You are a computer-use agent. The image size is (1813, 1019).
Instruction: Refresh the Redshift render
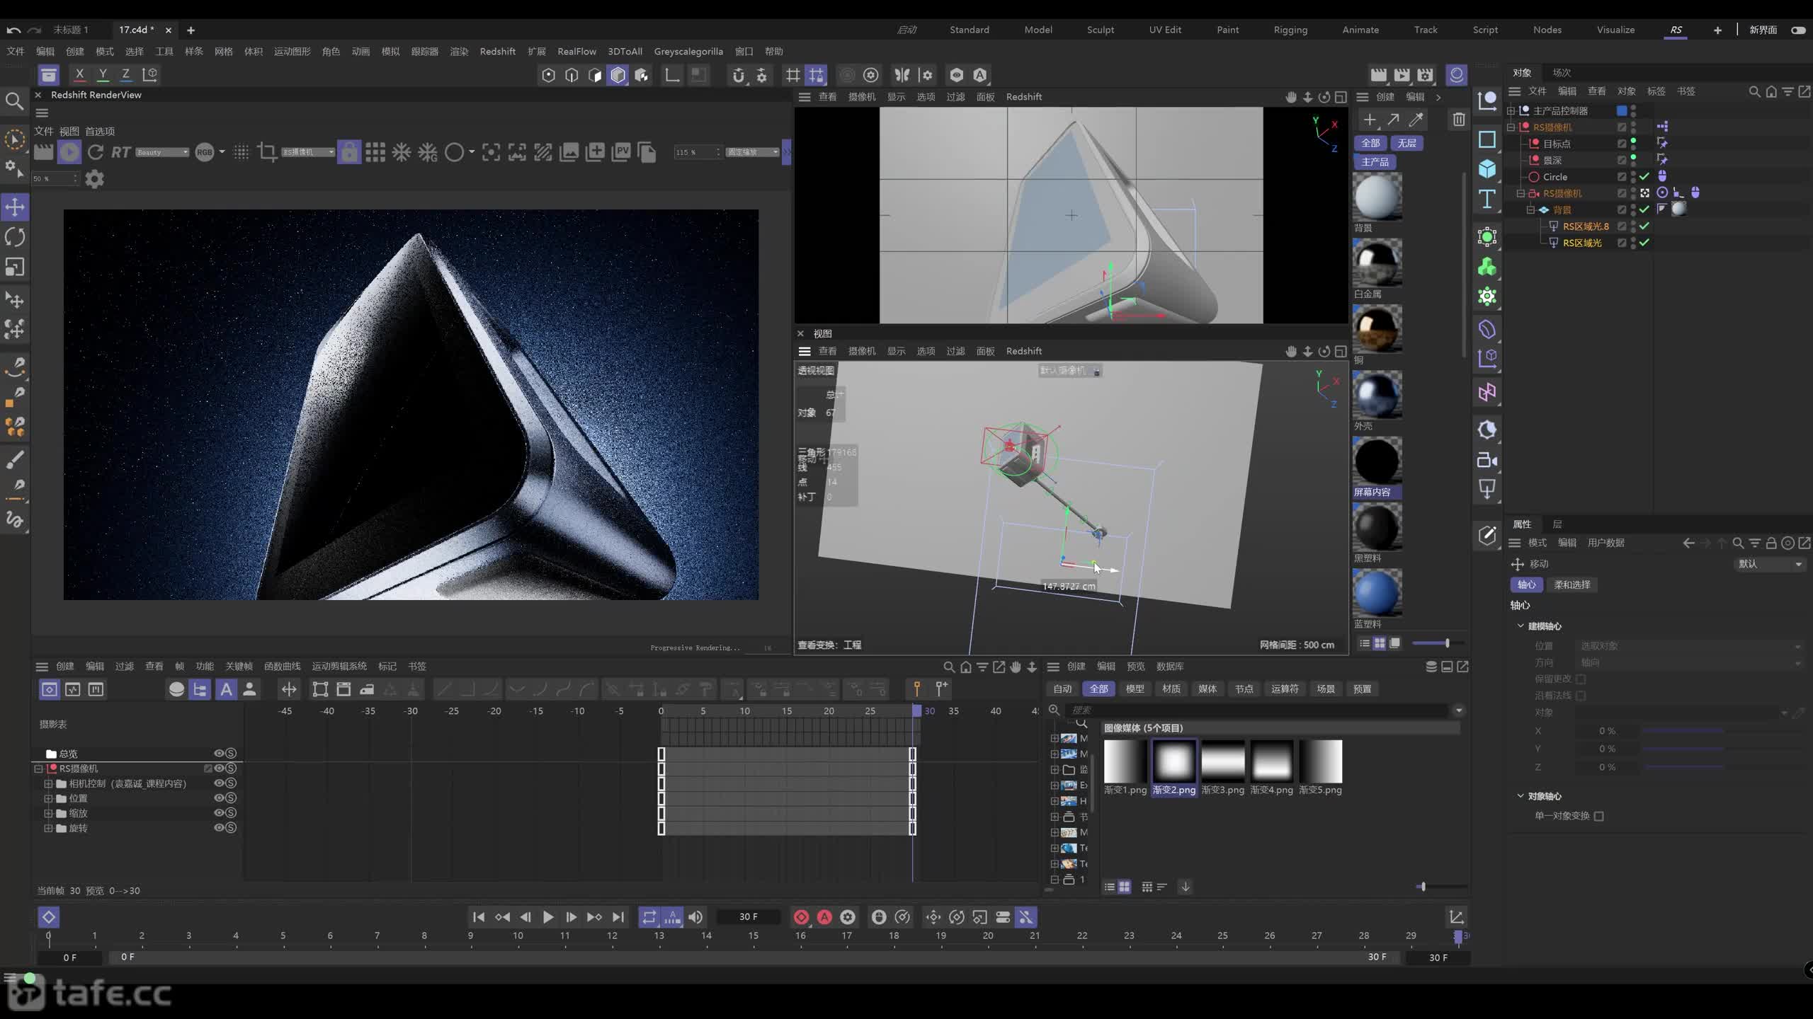pyautogui.click(x=96, y=151)
